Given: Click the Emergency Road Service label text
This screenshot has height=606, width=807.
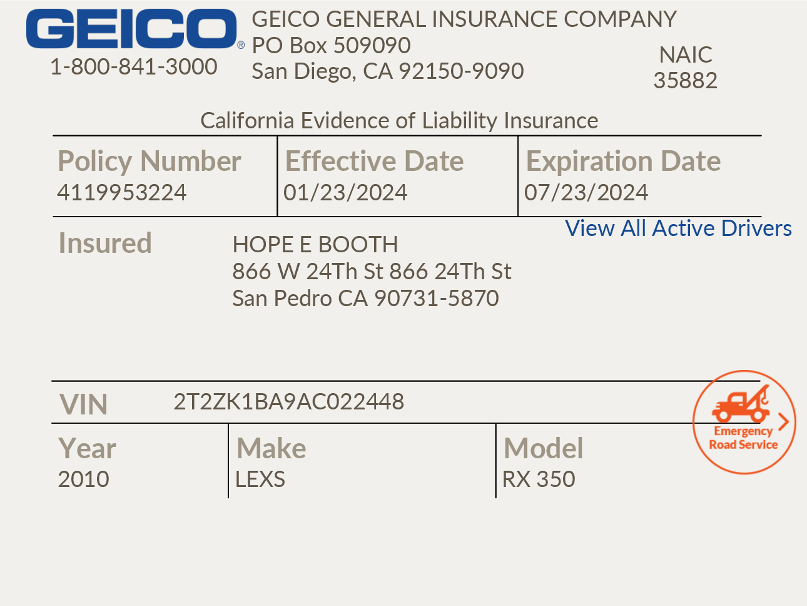Looking at the screenshot, I should [743, 438].
